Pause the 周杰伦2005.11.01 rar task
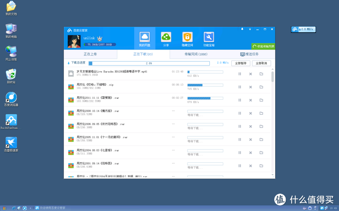 click(x=240, y=140)
